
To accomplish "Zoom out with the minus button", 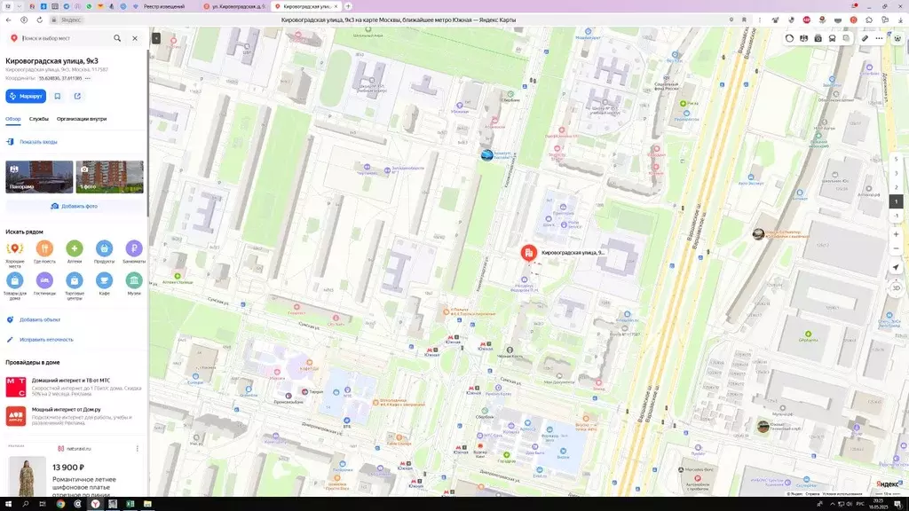I will click(897, 248).
